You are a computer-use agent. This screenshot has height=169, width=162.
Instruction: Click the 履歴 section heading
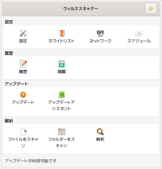coord(9,53)
